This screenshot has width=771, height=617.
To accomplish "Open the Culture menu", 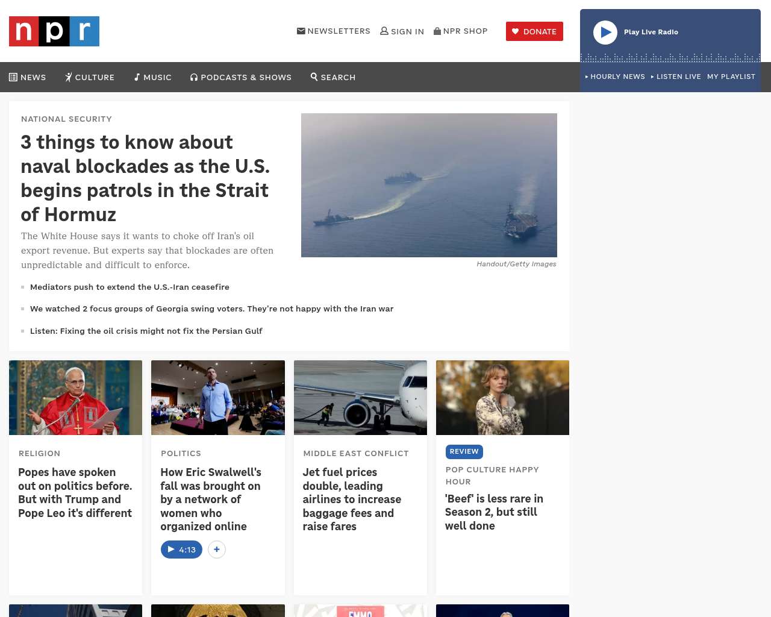I will [x=90, y=77].
